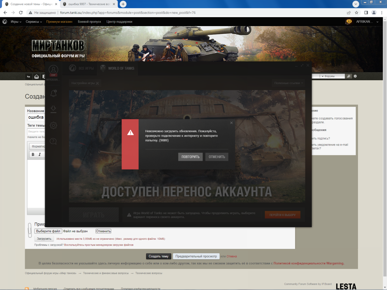Image resolution: width=387 pixels, height=290 pixels.
Task: Close the error dialog with the X
Action: pyautogui.click(x=231, y=123)
